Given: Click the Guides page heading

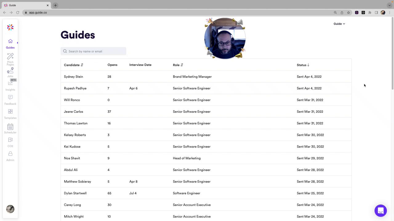Looking at the screenshot, I should pyautogui.click(x=78, y=35).
